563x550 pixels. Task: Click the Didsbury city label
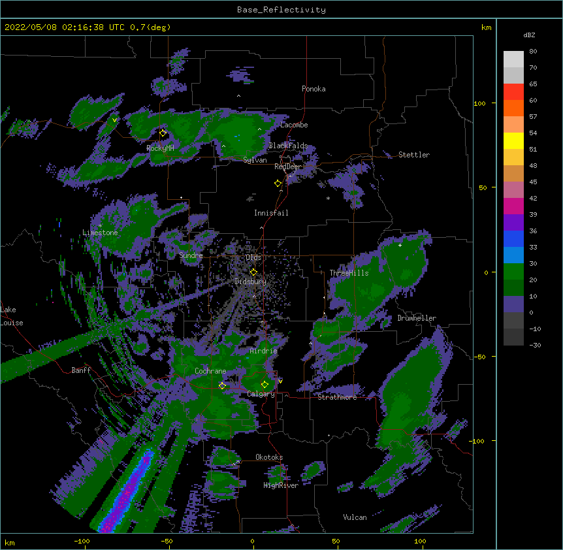pyautogui.click(x=251, y=282)
